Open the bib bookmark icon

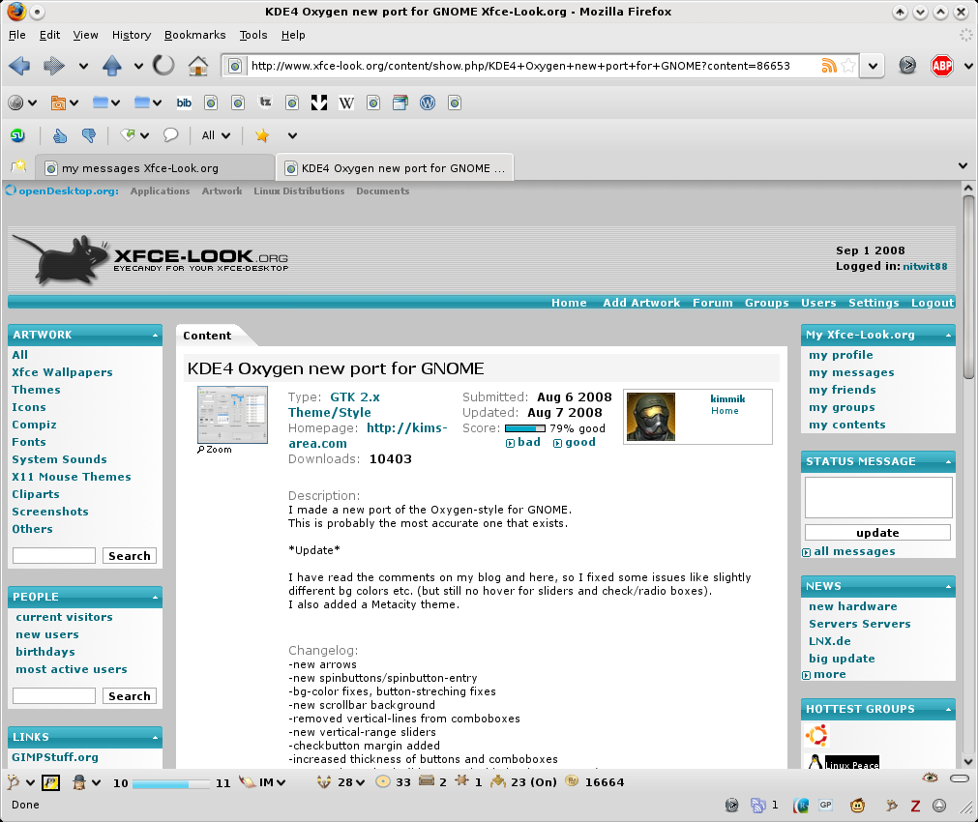point(184,103)
